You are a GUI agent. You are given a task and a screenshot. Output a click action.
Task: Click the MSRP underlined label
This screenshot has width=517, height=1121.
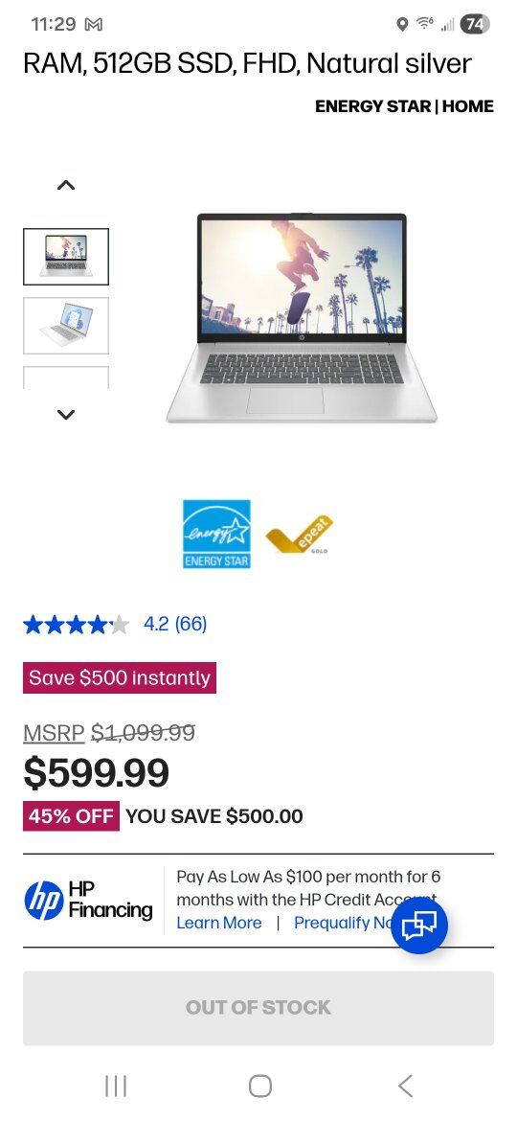pos(54,733)
